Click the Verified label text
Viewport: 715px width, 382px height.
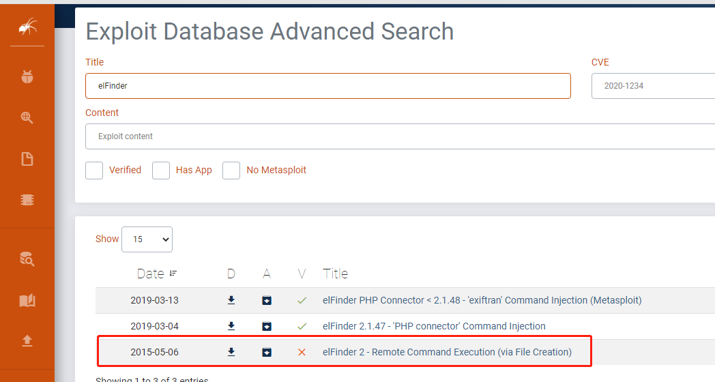tap(125, 170)
